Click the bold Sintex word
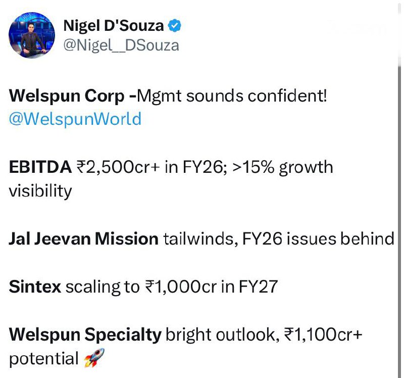The image size is (404, 378). (x=35, y=287)
